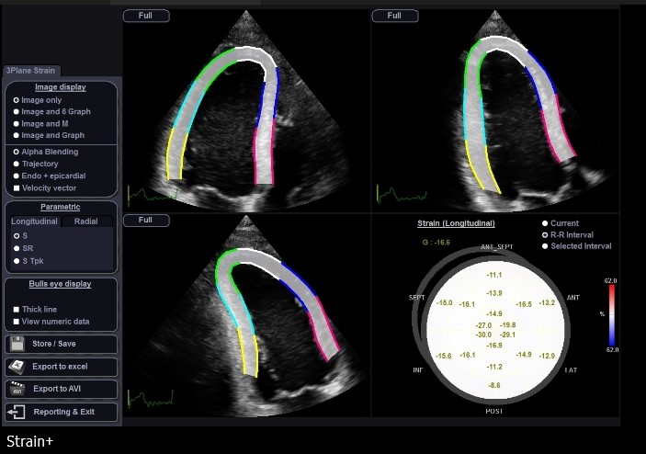The height and width of the screenshot is (454, 646).
Task: Switch to the Longitudinal parametric tab
Action: (x=34, y=221)
